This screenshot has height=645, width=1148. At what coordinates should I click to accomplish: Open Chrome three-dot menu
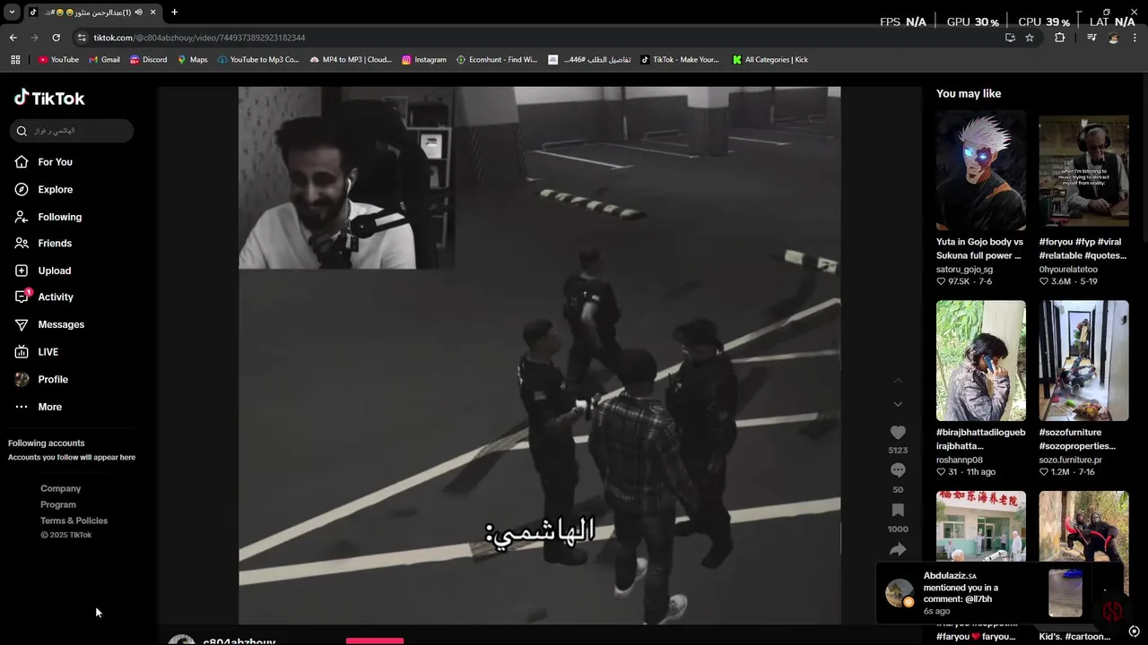click(1135, 38)
